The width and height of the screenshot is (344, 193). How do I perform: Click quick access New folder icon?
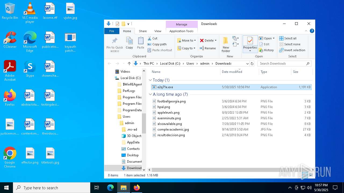[123, 24]
